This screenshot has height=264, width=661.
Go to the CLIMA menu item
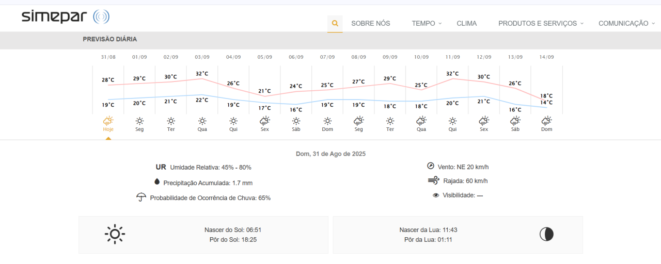point(467,23)
